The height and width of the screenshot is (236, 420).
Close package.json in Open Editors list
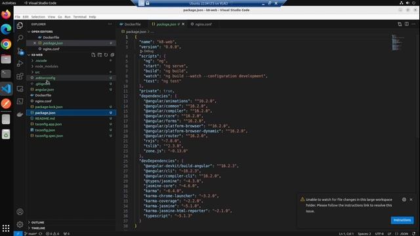pos(35,43)
